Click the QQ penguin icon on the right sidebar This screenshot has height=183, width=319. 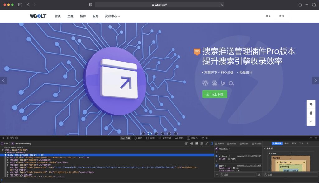tap(311, 113)
